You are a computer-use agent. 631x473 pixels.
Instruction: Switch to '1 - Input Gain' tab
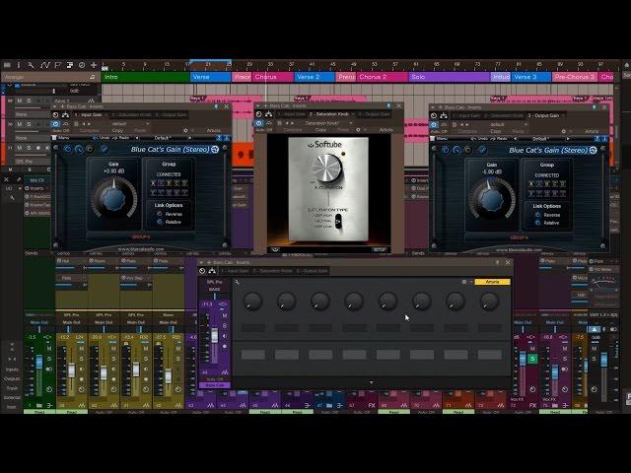[89, 115]
